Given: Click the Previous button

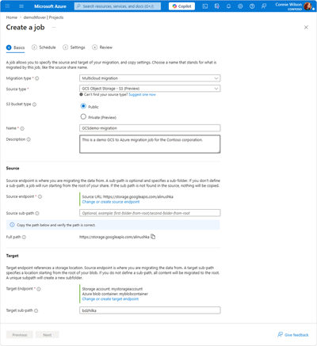Looking at the screenshot, I should (20, 335).
